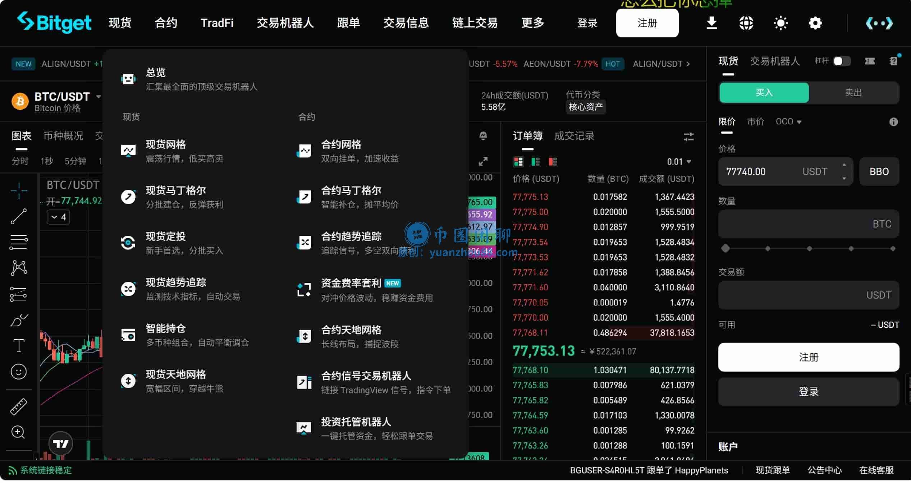Viewport: 911px width, 483px height.
Task: Click the icon beside the leverage toggle
Action: pos(870,61)
